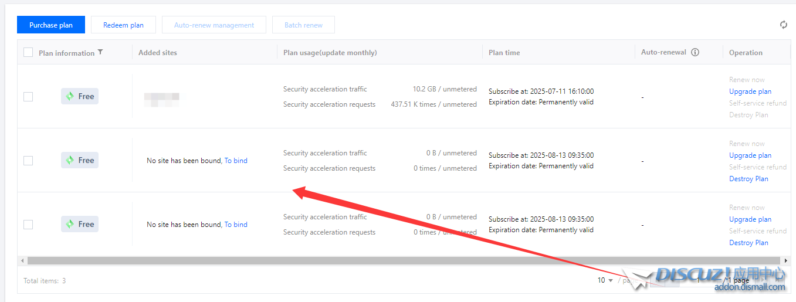Open the Plan information filter icon
796x302 pixels.
(x=100, y=52)
